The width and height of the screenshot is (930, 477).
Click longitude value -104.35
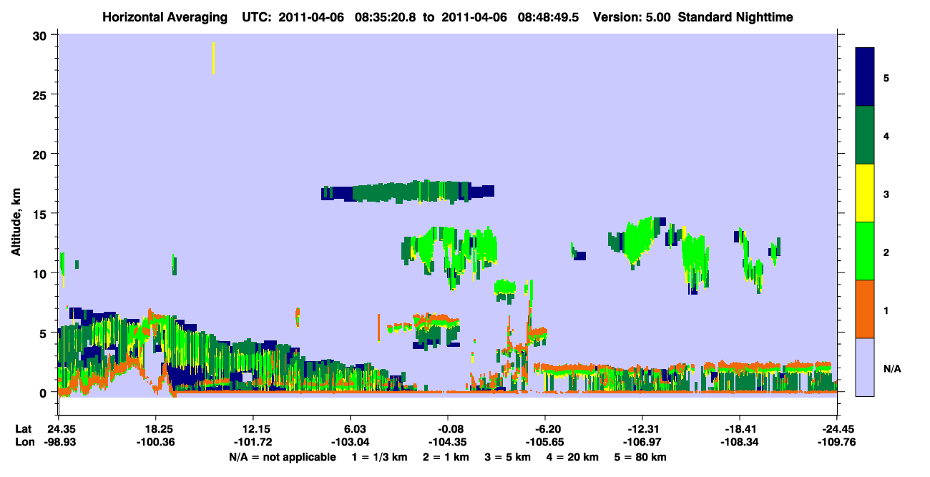(x=448, y=443)
